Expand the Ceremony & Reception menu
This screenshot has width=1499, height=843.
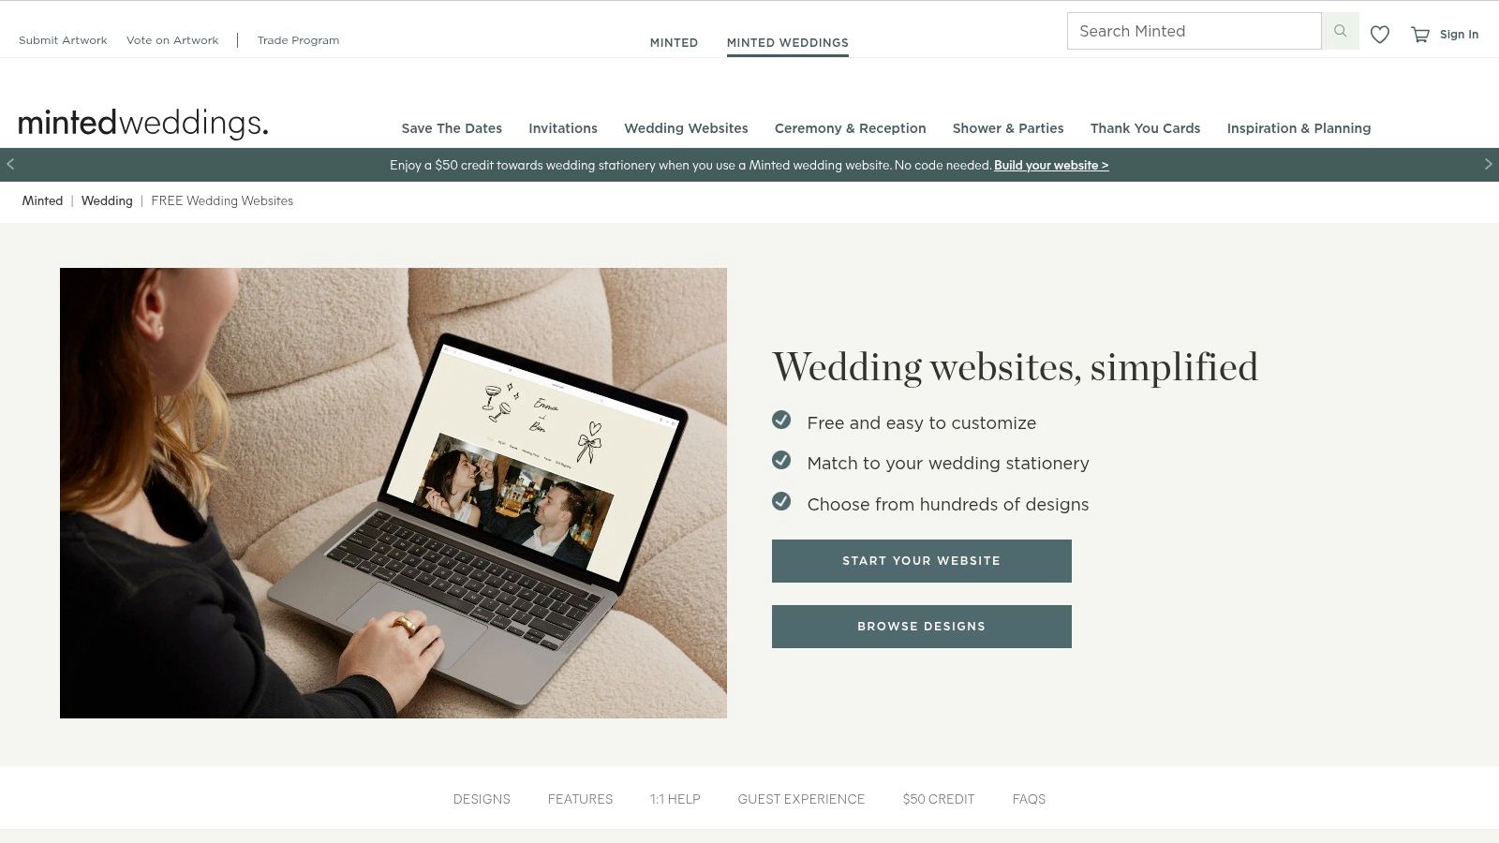[x=850, y=128]
